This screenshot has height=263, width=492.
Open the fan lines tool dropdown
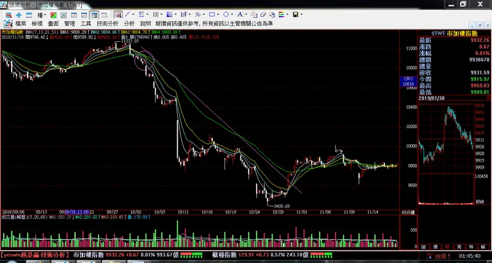point(175,14)
